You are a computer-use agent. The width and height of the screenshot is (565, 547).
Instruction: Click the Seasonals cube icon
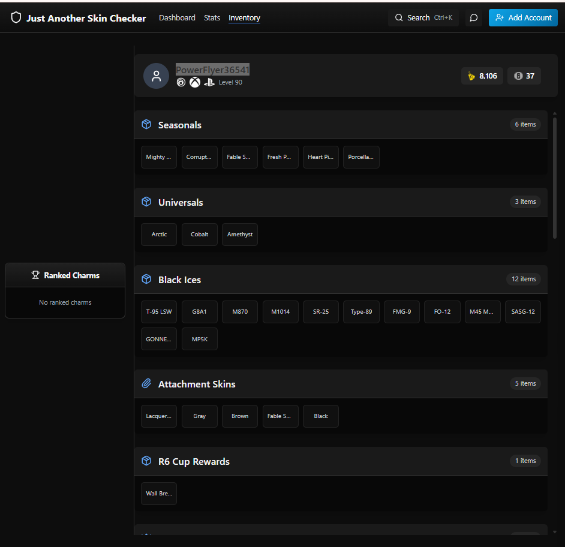click(146, 124)
